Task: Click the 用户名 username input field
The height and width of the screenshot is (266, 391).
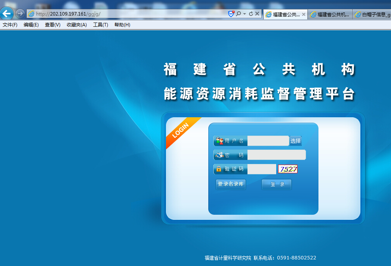Action: coord(268,141)
